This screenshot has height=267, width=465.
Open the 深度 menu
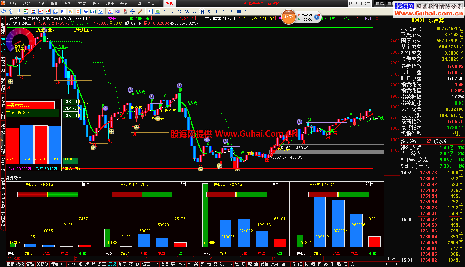(x=41, y=4)
